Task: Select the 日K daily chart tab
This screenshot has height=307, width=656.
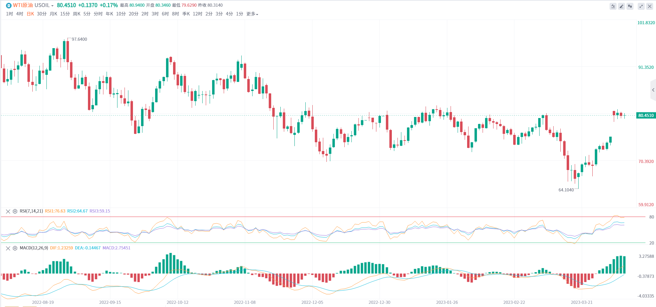Action: 30,14
